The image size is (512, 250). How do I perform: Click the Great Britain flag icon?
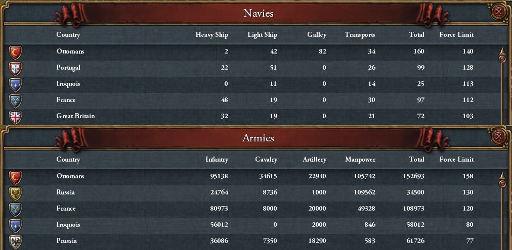(16, 116)
